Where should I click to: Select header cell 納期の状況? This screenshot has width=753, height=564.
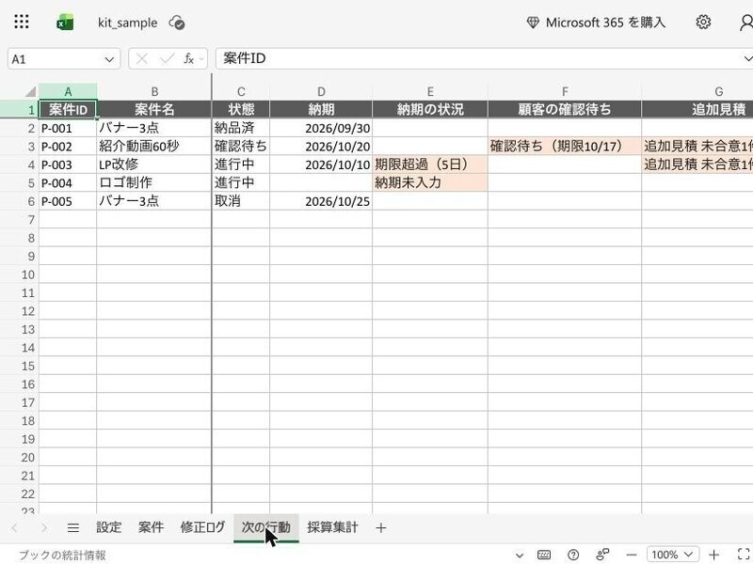pyautogui.click(x=430, y=109)
